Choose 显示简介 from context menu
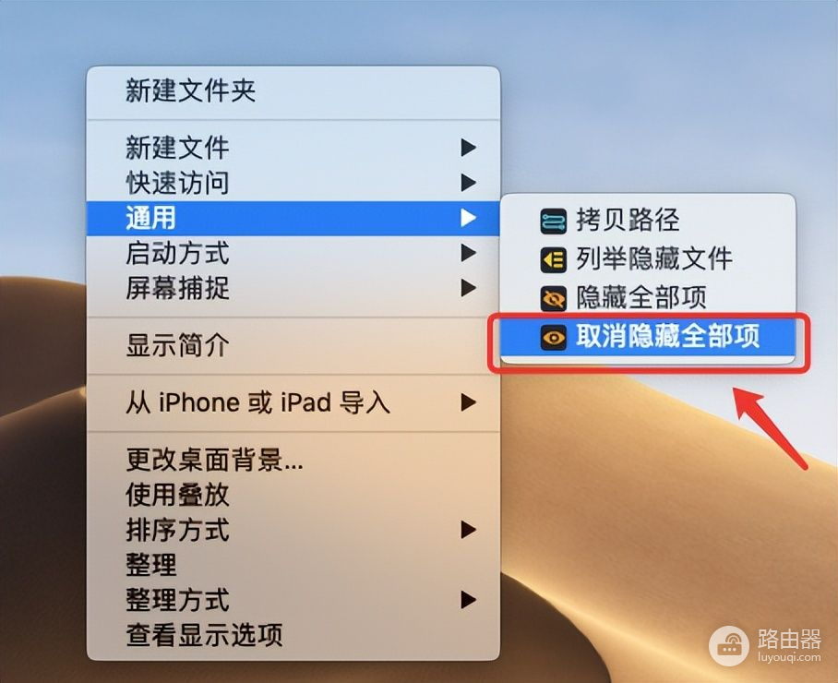This screenshot has width=838, height=683. click(293, 345)
